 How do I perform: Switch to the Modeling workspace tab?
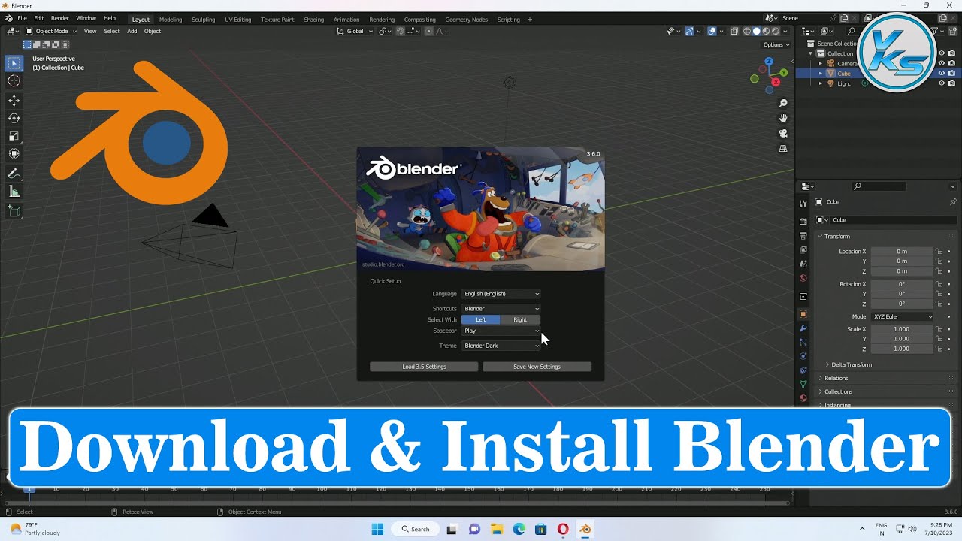point(171,20)
